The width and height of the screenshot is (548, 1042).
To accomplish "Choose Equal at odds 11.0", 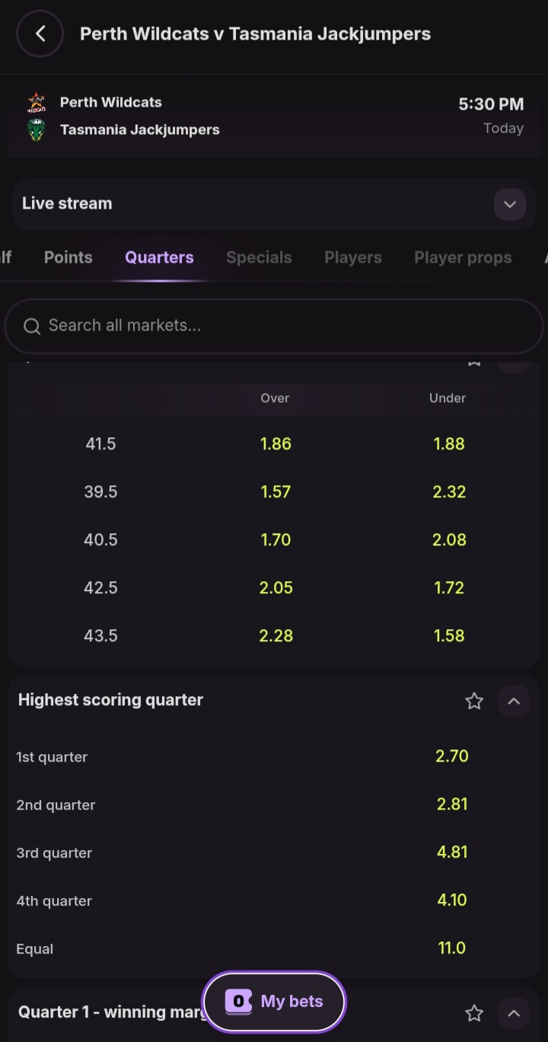I will pyautogui.click(x=451, y=948).
